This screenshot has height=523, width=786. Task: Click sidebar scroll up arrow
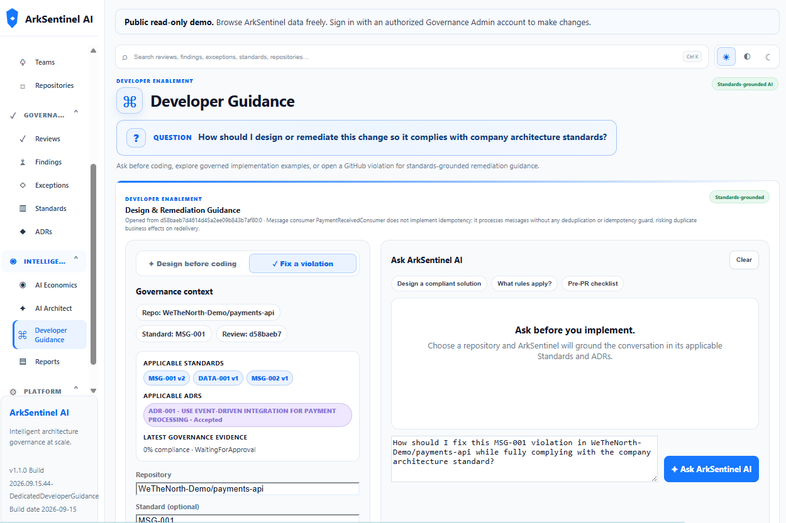coord(94,51)
